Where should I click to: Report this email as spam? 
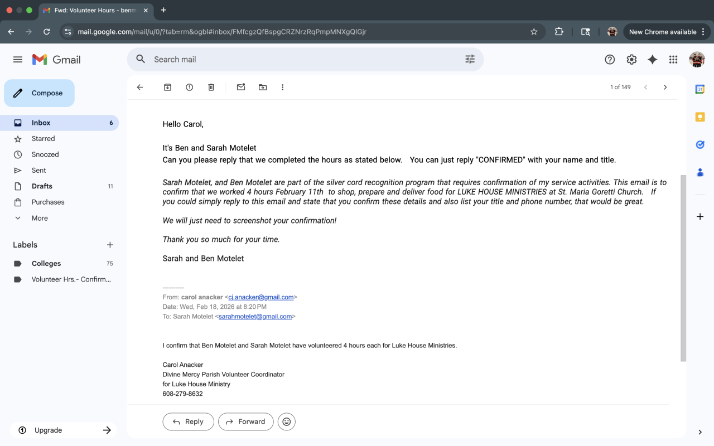coord(189,88)
